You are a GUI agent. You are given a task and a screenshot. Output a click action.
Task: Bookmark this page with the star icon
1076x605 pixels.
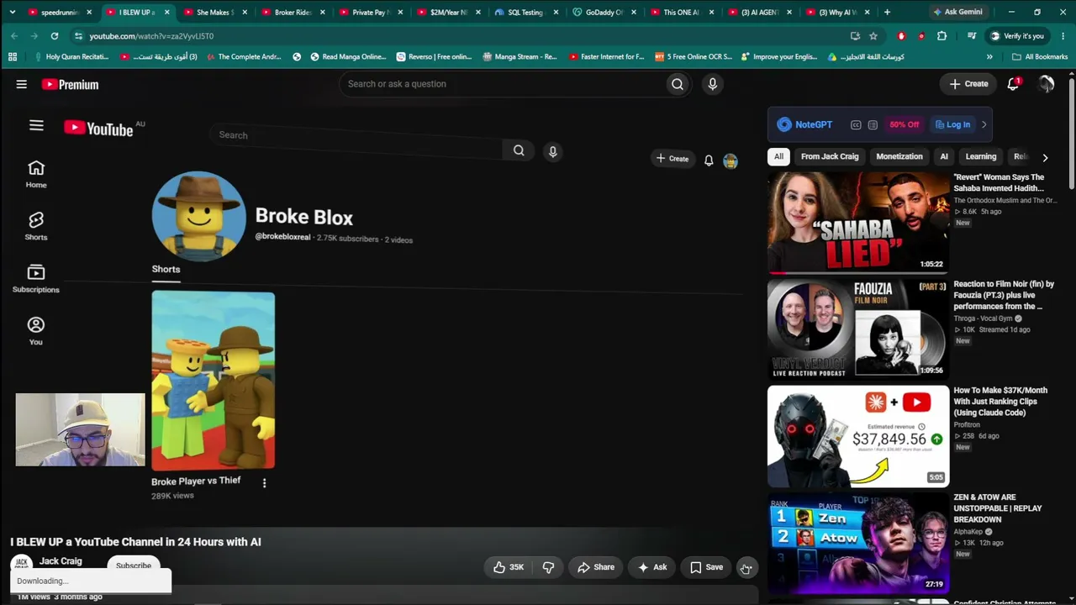point(873,36)
